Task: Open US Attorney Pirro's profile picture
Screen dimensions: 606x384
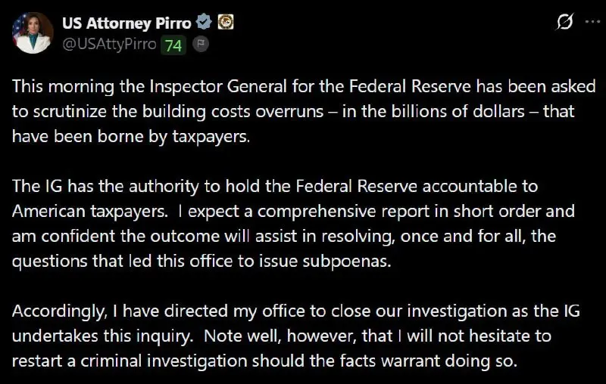Action: (x=33, y=33)
